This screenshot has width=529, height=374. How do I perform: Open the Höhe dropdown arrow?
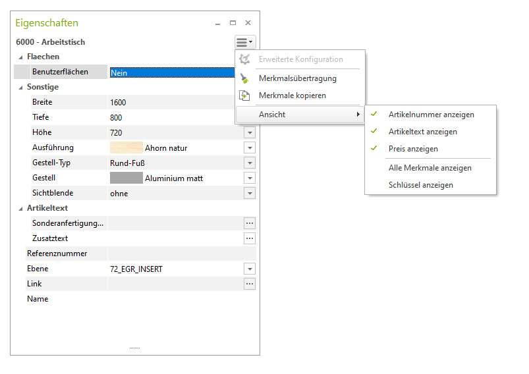point(249,132)
